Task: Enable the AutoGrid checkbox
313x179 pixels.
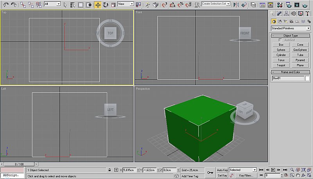Action: [280, 40]
